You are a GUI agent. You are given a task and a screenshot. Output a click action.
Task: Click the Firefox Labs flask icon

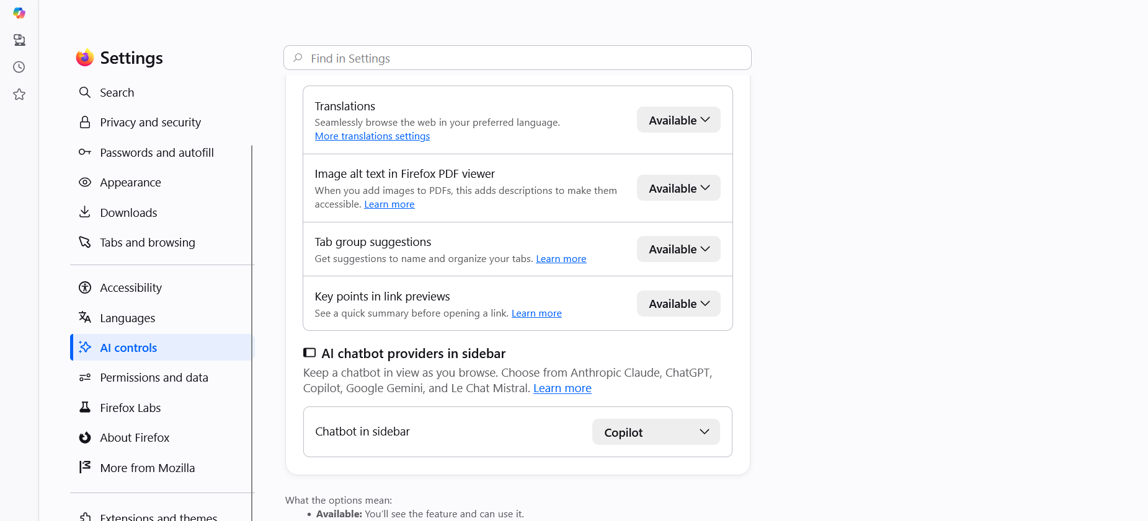[85, 408]
